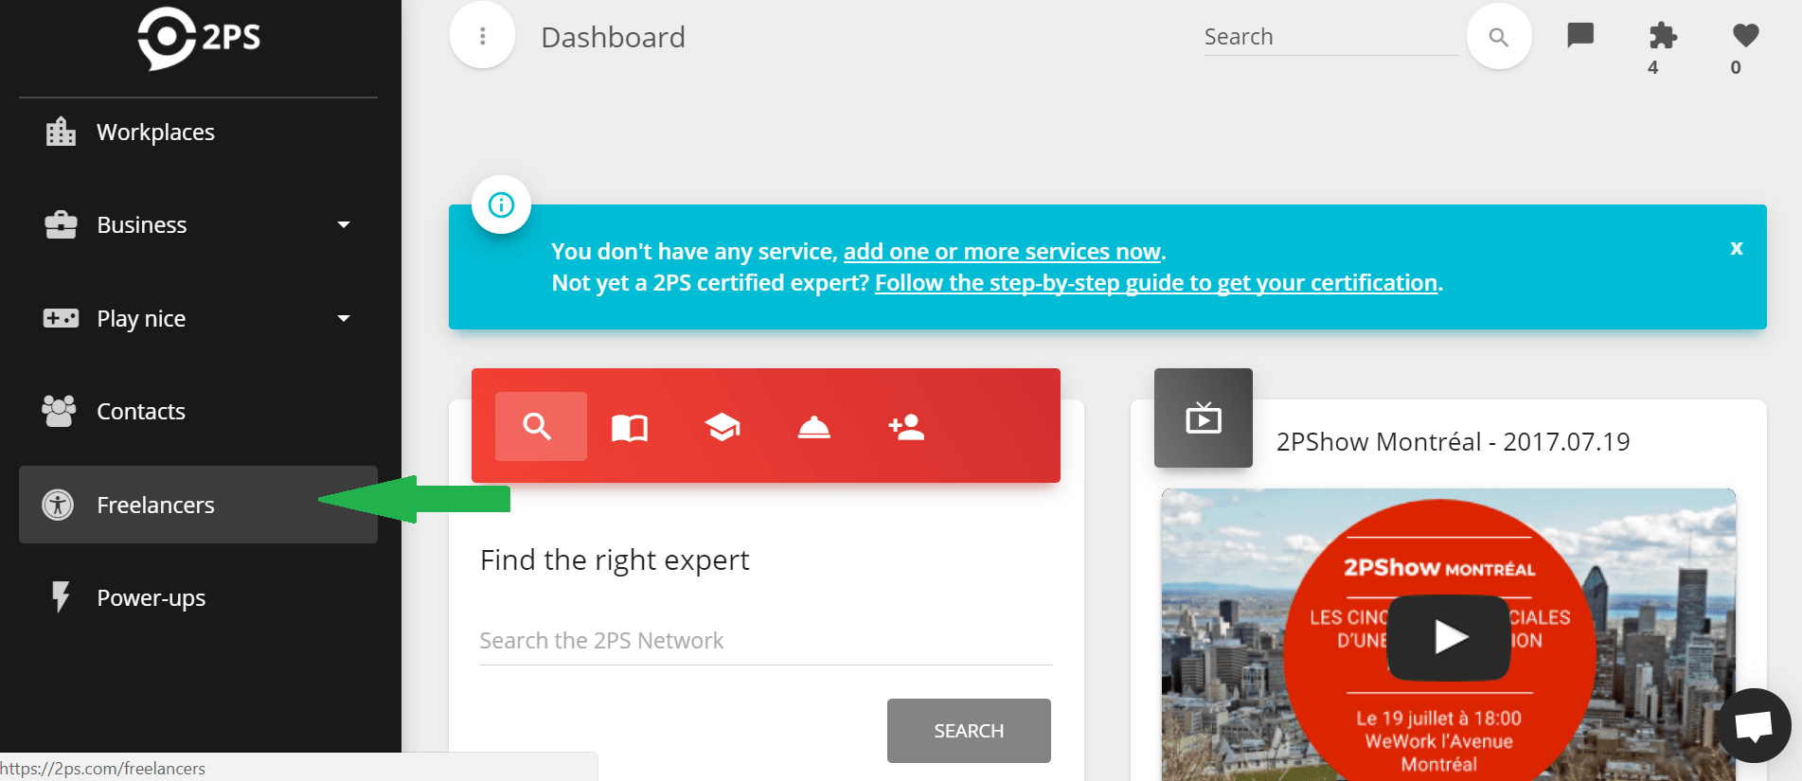1802x781 pixels.
Task: Open the heart favorites icon showing 0
Action: (1745, 36)
